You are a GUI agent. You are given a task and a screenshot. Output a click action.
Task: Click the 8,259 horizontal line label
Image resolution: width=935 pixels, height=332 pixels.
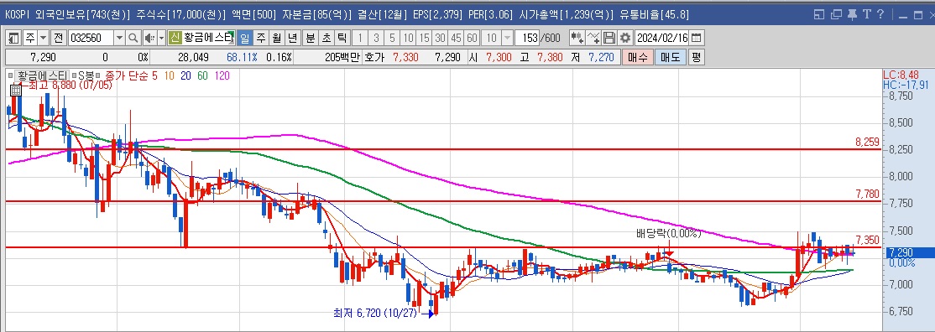867,142
